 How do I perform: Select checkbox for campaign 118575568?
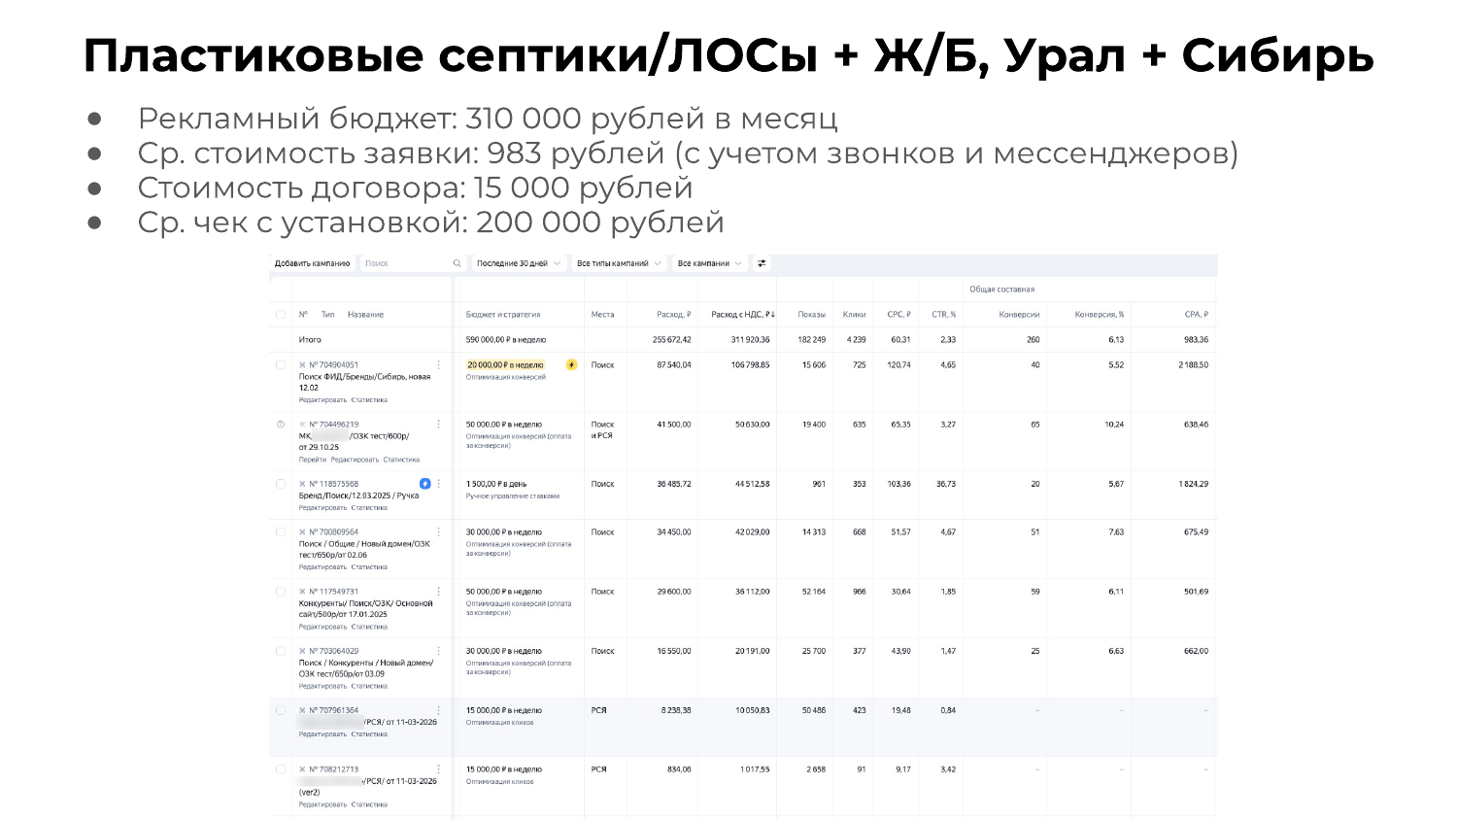pos(281,484)
